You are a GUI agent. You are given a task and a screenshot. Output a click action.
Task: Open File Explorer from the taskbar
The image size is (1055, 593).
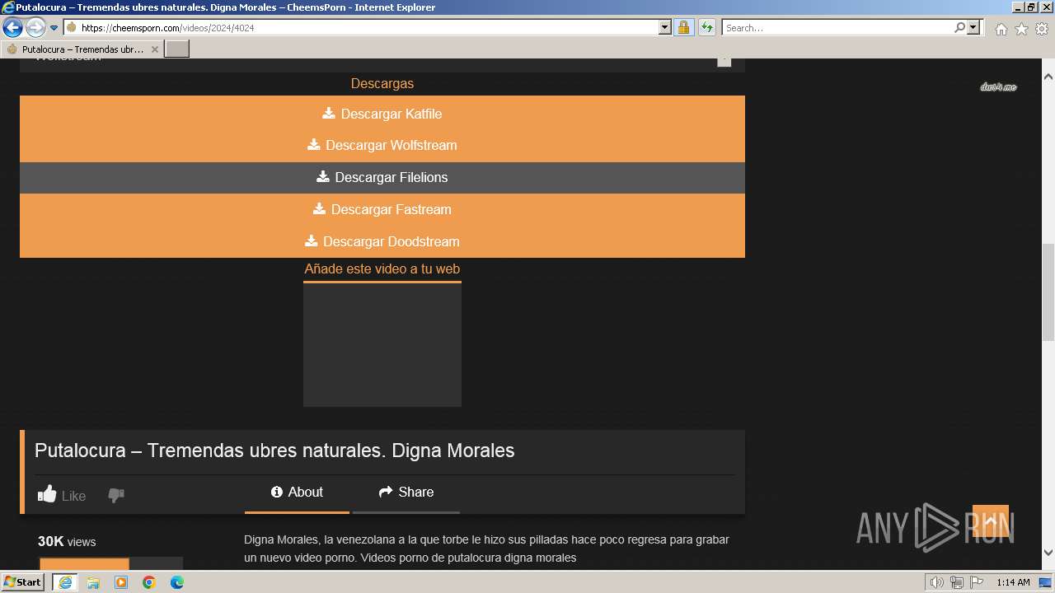93,582
